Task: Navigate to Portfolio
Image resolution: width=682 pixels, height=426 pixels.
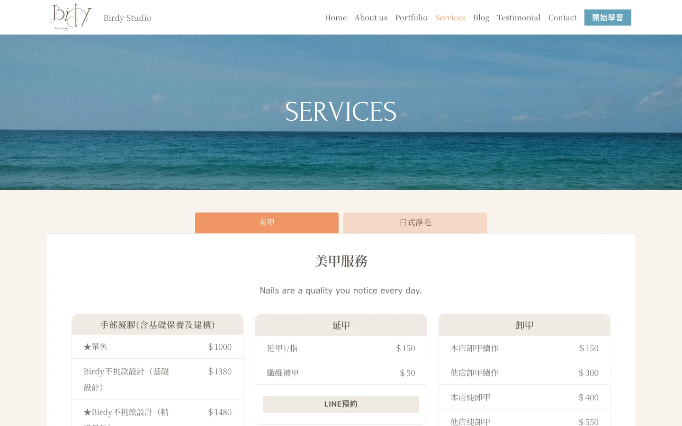Action: point(411,18)
